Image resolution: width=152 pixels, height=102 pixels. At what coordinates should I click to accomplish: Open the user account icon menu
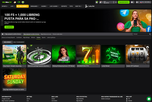(101, 2)
